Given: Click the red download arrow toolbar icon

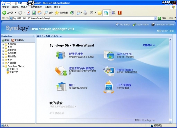Looking at the screenshot, I should click(x=120, y=13).
